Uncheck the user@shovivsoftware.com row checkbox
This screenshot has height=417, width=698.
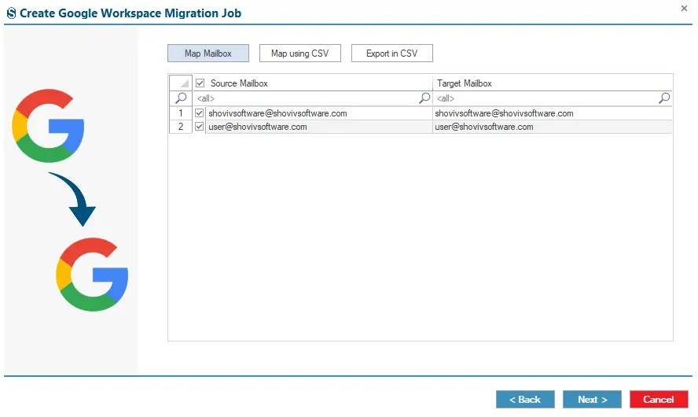pos(200,127)
